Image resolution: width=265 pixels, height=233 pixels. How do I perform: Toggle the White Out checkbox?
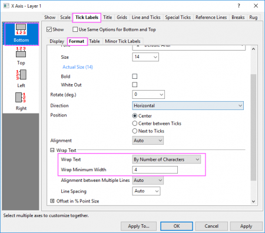(x=135, y=85)
